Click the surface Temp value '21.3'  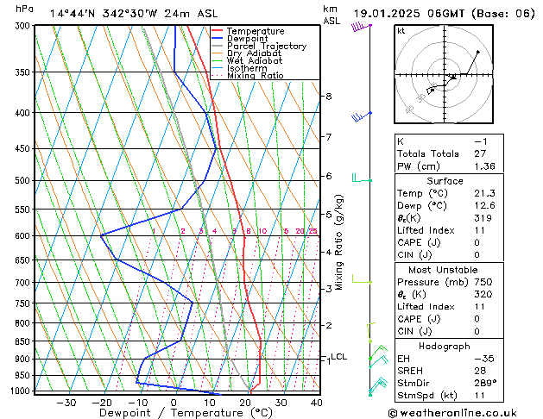tap(484, 193)
